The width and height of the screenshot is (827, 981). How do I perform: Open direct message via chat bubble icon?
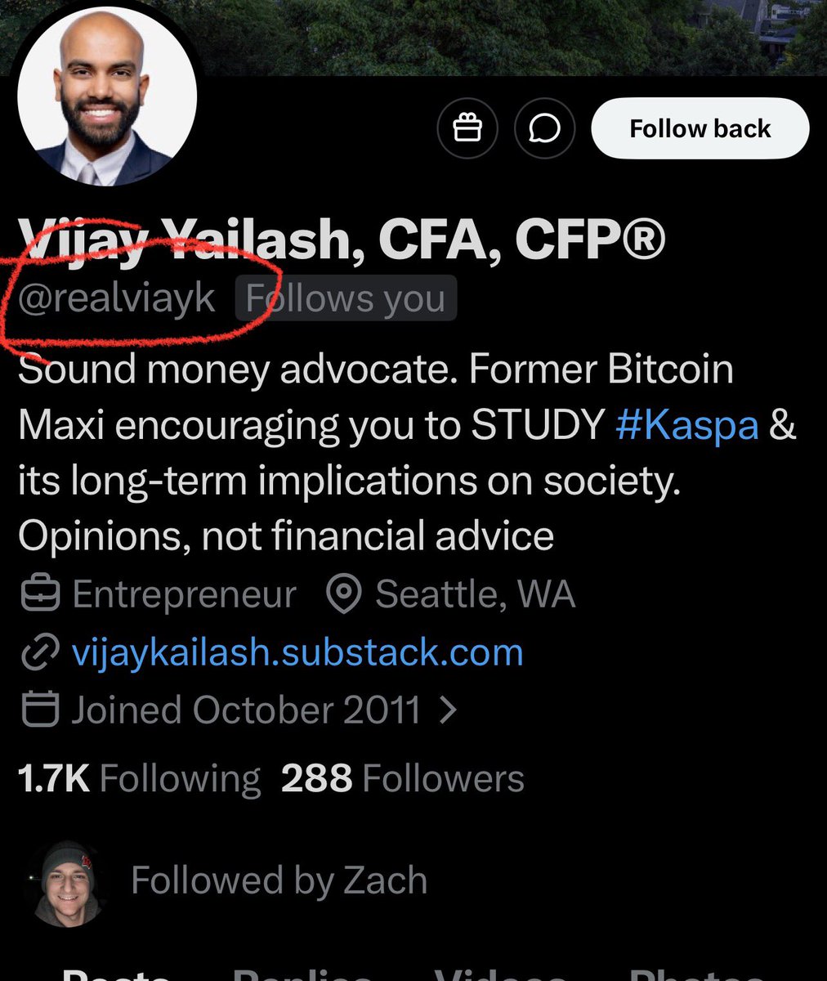tap(544, 128)
